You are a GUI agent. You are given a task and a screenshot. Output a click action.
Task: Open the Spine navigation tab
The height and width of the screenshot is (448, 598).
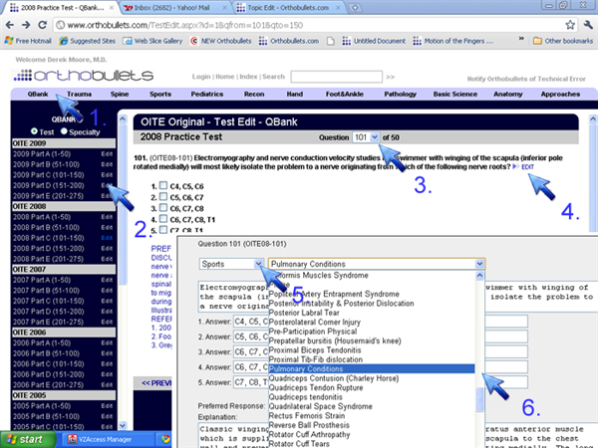click(x=120, y=95)
